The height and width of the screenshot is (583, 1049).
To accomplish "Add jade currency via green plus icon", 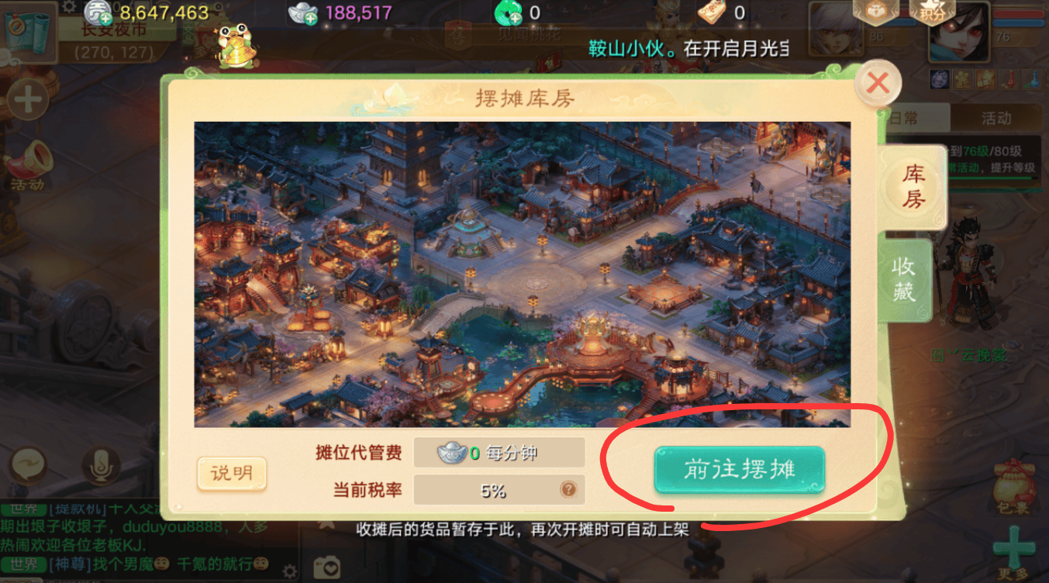I will (506, 13).
